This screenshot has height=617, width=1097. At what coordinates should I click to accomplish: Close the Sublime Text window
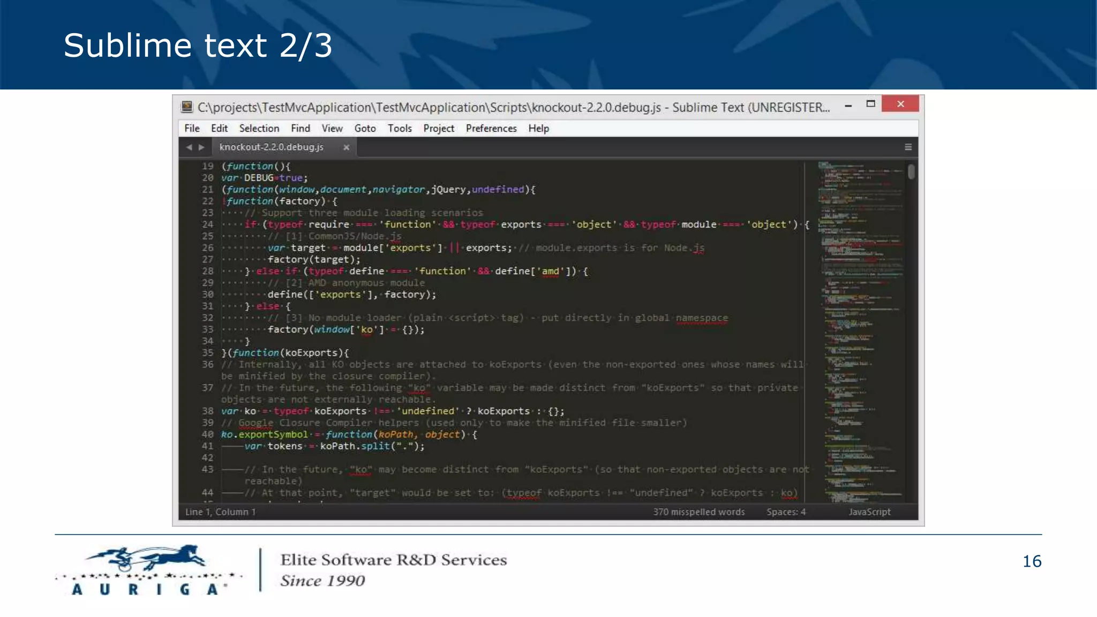[900, 104]
